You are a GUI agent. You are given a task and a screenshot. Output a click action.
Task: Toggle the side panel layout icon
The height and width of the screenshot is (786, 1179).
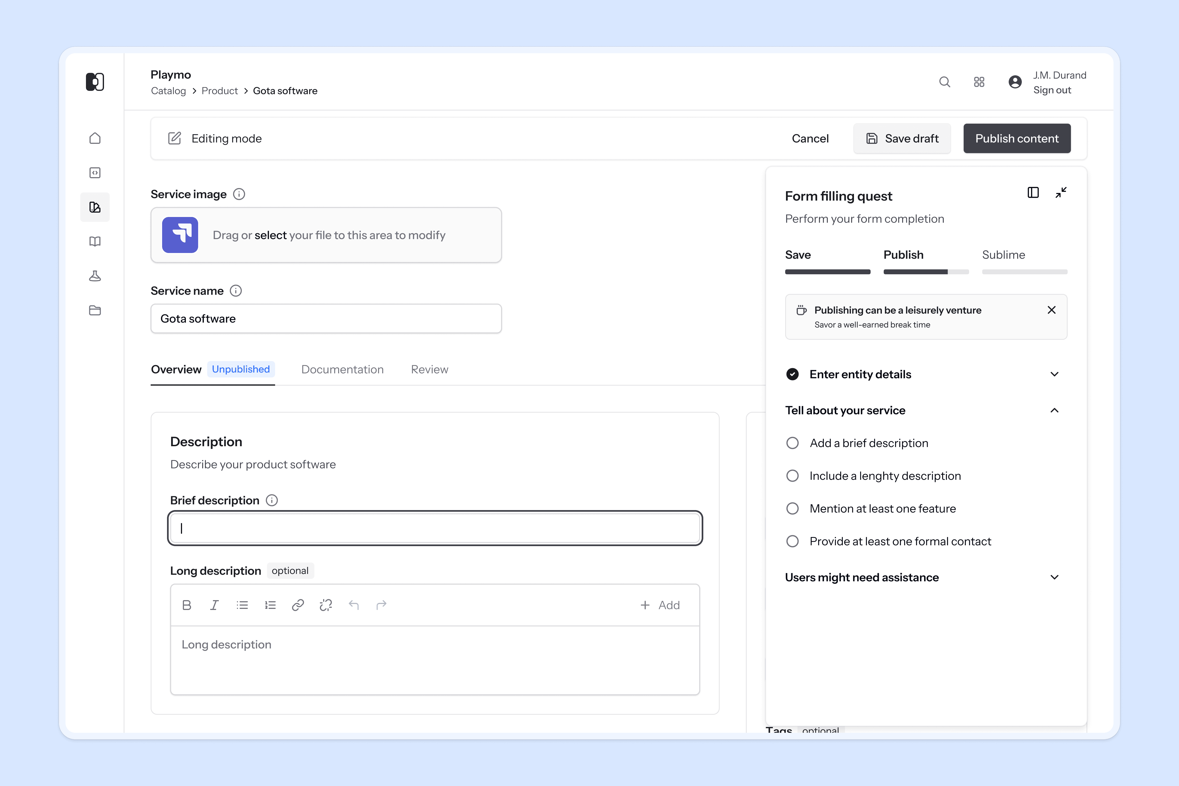[1033, 193]
